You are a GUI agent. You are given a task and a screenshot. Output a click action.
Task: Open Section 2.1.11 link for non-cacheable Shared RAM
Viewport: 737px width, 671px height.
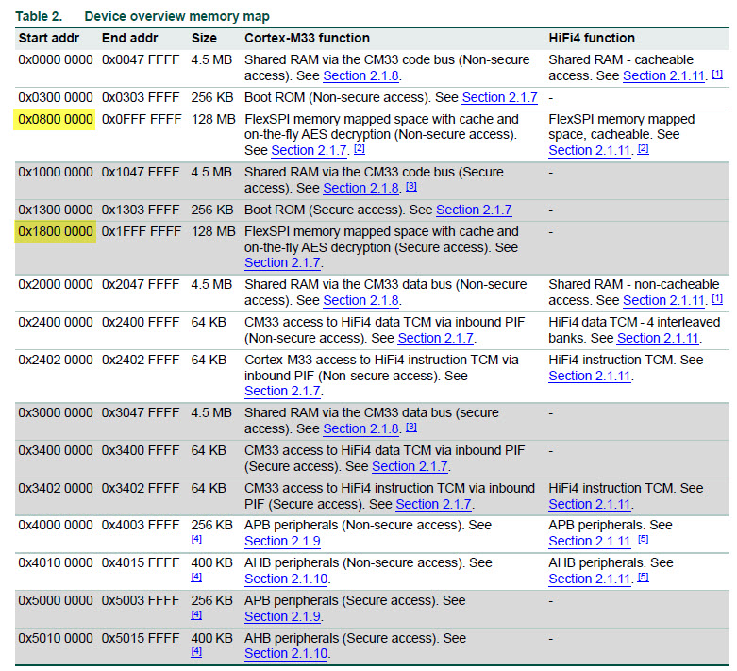(663, 300)
